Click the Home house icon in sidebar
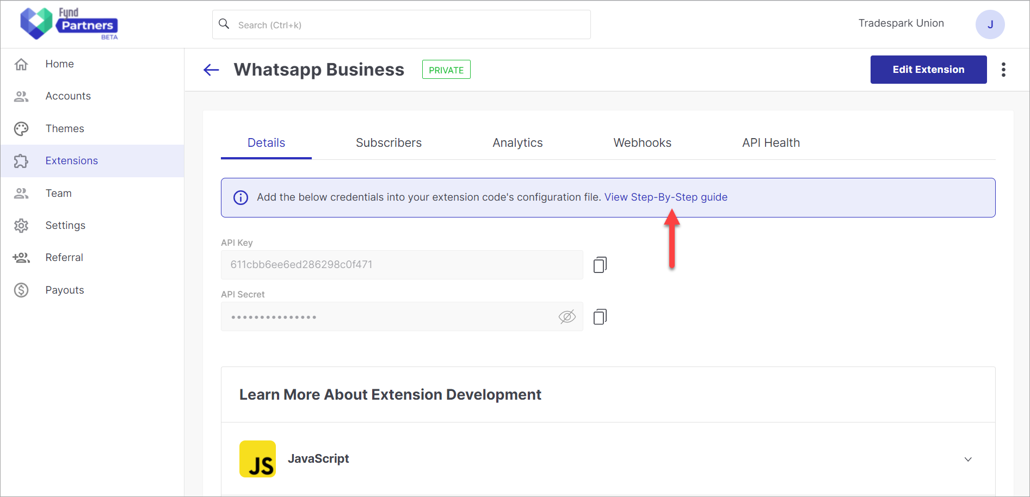 (21, 64)
